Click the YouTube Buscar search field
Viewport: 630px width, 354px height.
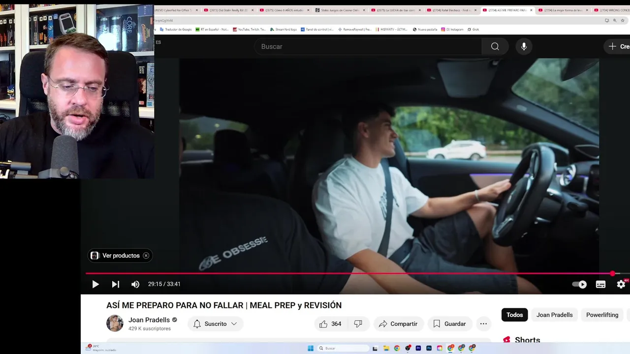368,46
